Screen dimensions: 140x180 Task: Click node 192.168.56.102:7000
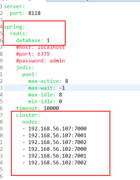(57, 149)
